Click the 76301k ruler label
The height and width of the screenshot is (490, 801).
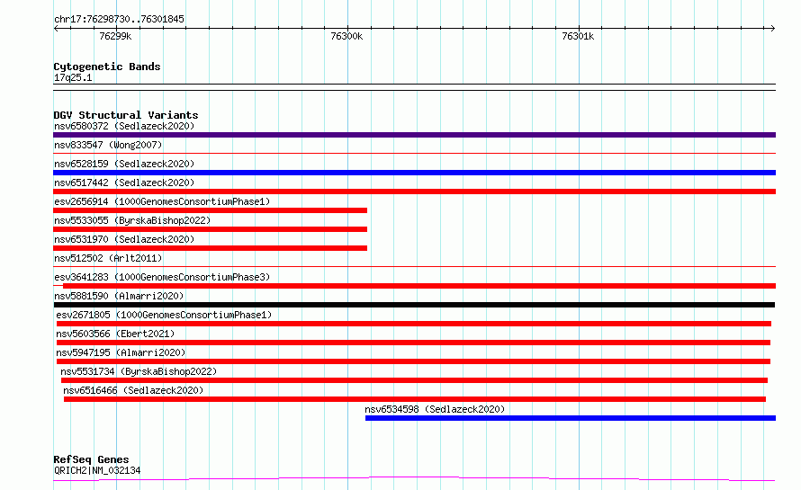[x=578, y=36]
